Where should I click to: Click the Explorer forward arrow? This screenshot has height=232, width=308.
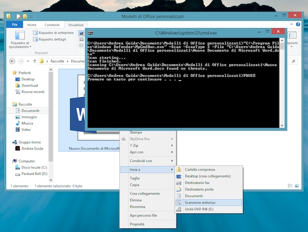(x=21, y=61)
